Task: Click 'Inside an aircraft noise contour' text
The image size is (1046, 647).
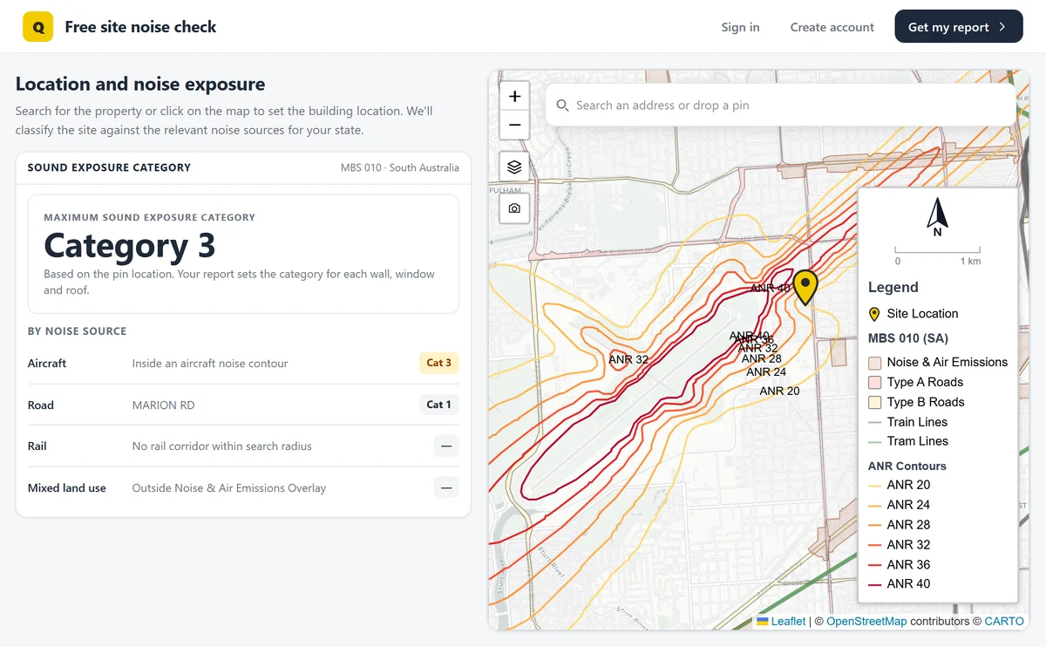Action: [x=210, y=364]
